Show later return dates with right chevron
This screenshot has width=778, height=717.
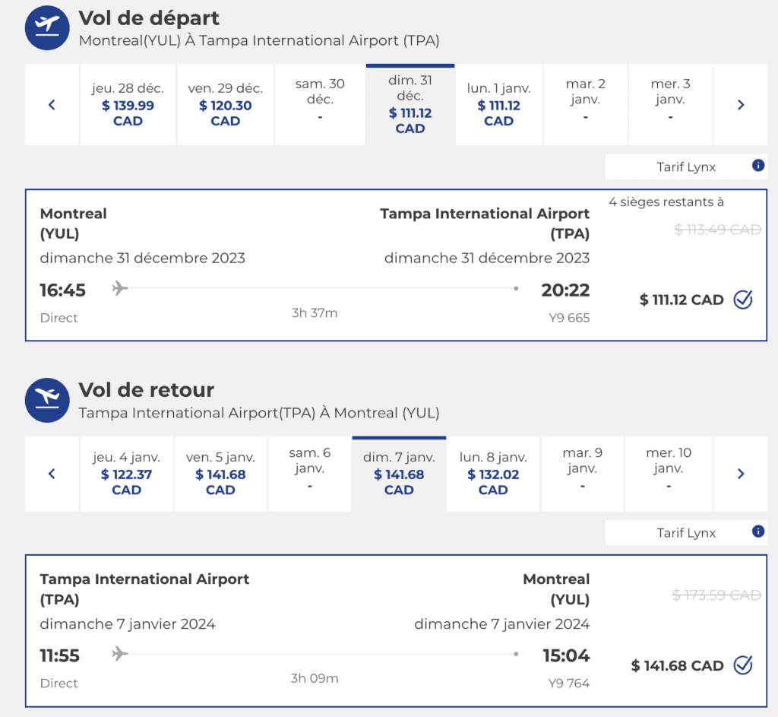(x=741, y=474)
